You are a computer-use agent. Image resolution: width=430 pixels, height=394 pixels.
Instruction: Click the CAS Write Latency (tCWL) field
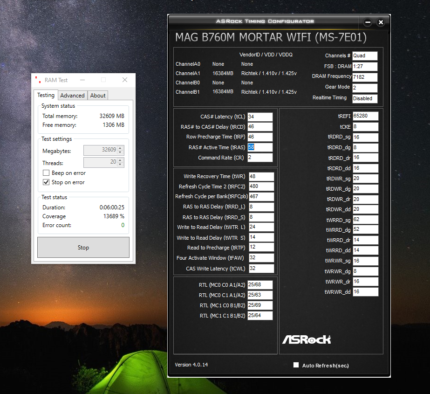(261, 268)
